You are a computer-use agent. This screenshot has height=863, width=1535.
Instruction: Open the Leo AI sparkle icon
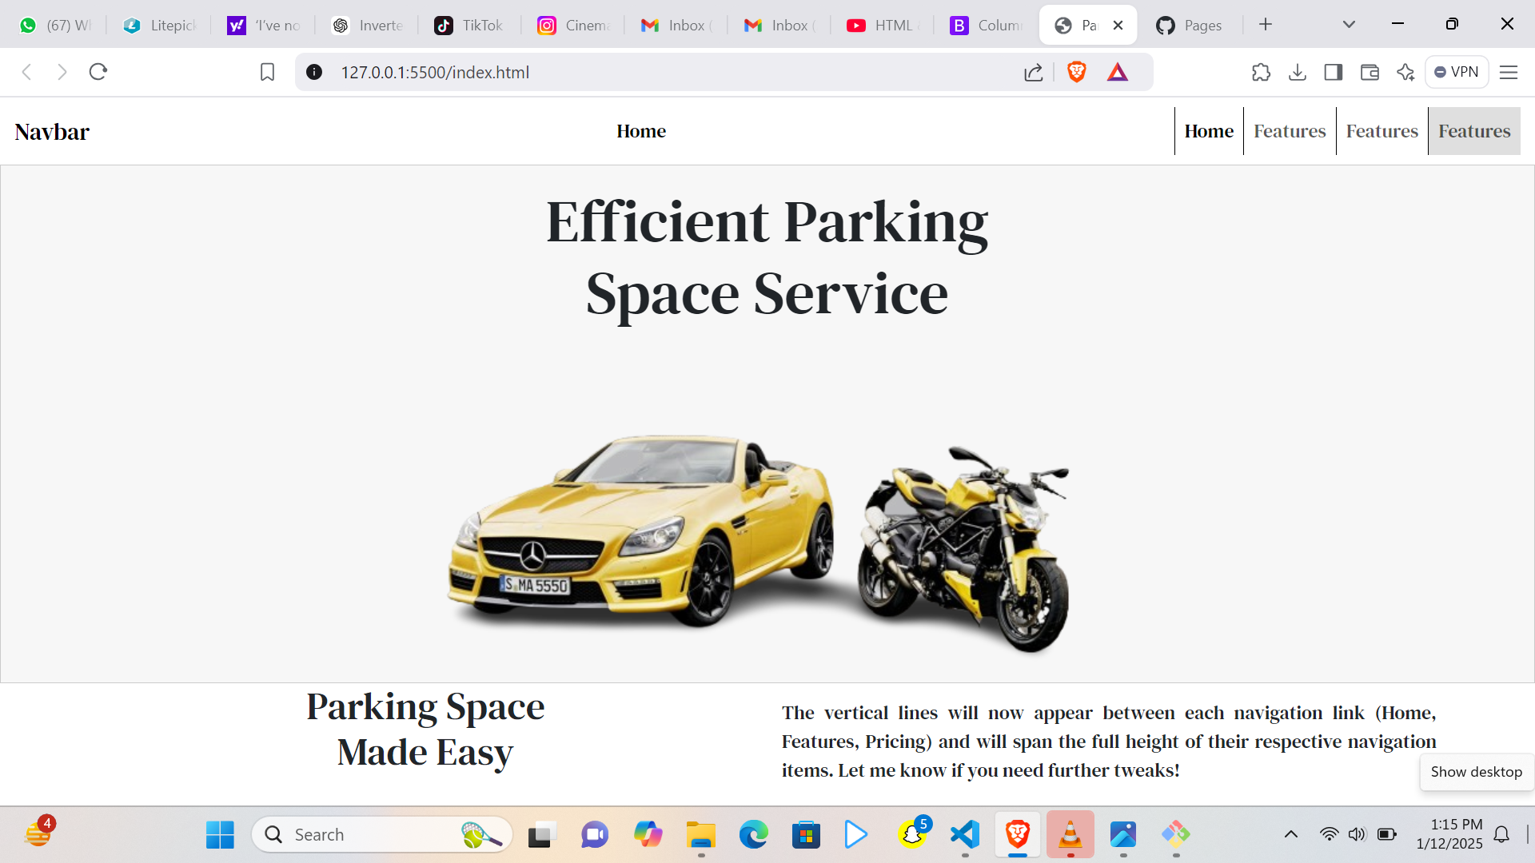click(1405, 72)
